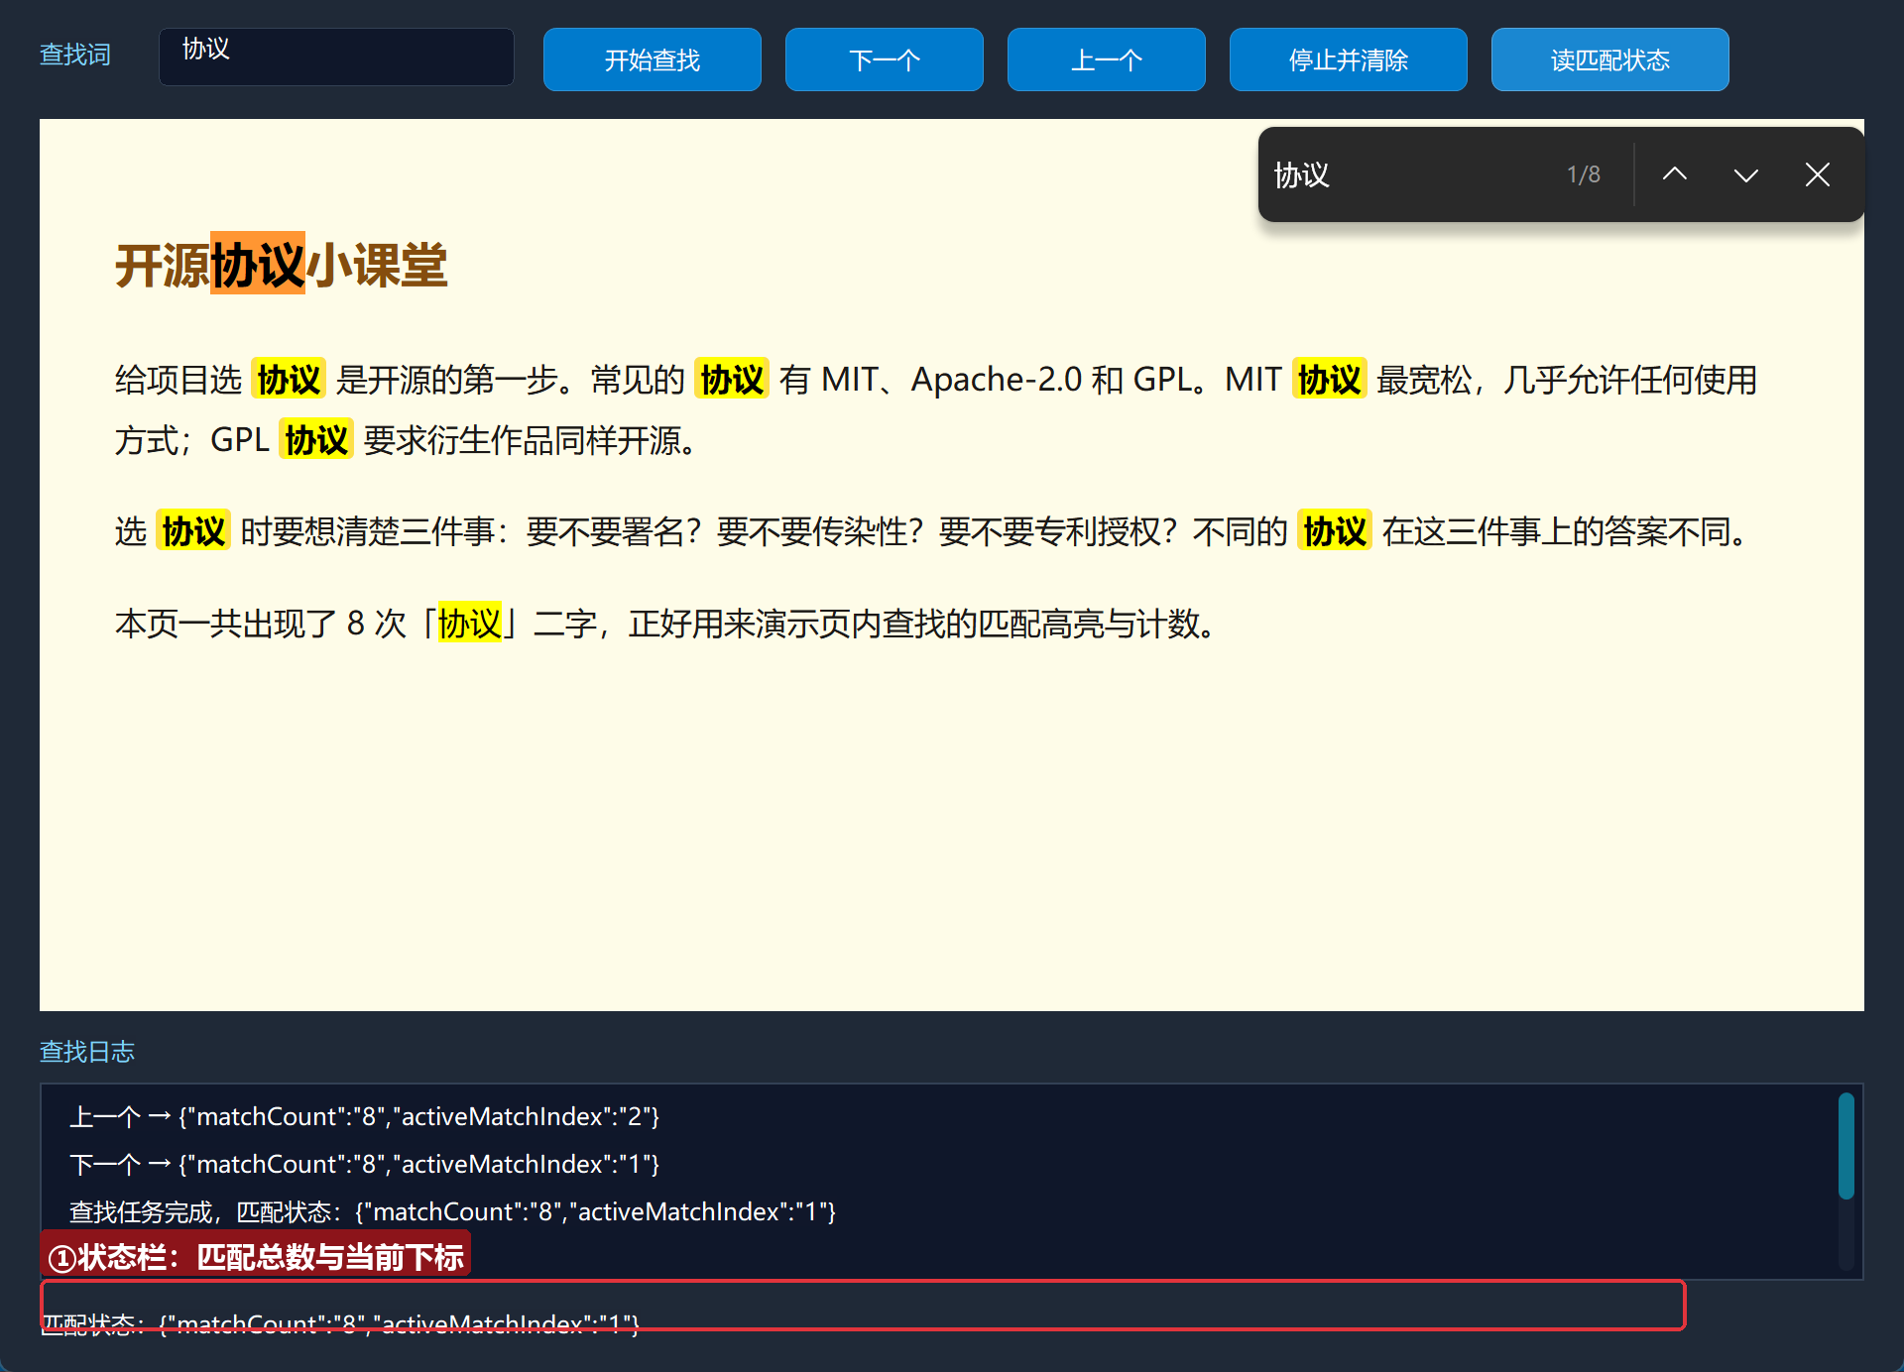This screenshot has height=1372, width=1904.
Task: Click highlighted 协议 inside the 「」 brackets
Action: tap(470, 624)
